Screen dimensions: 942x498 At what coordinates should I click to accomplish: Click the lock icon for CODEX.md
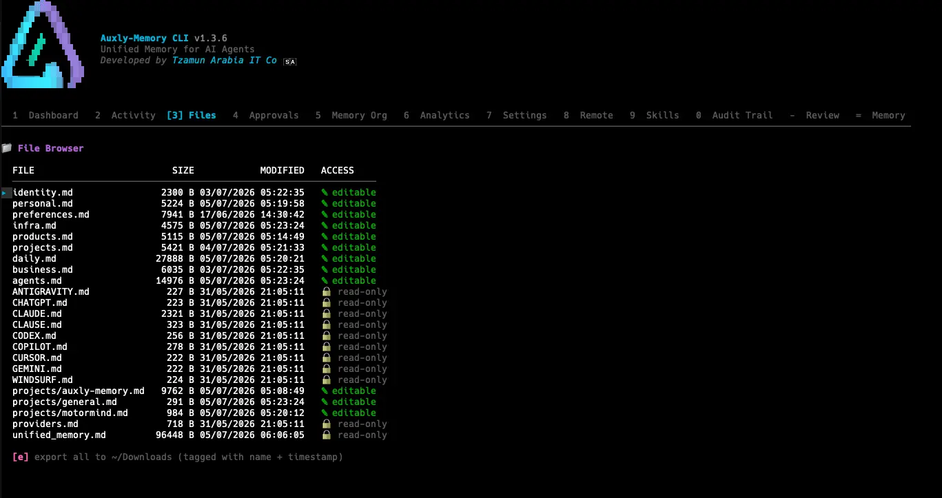tap(327, 335)
